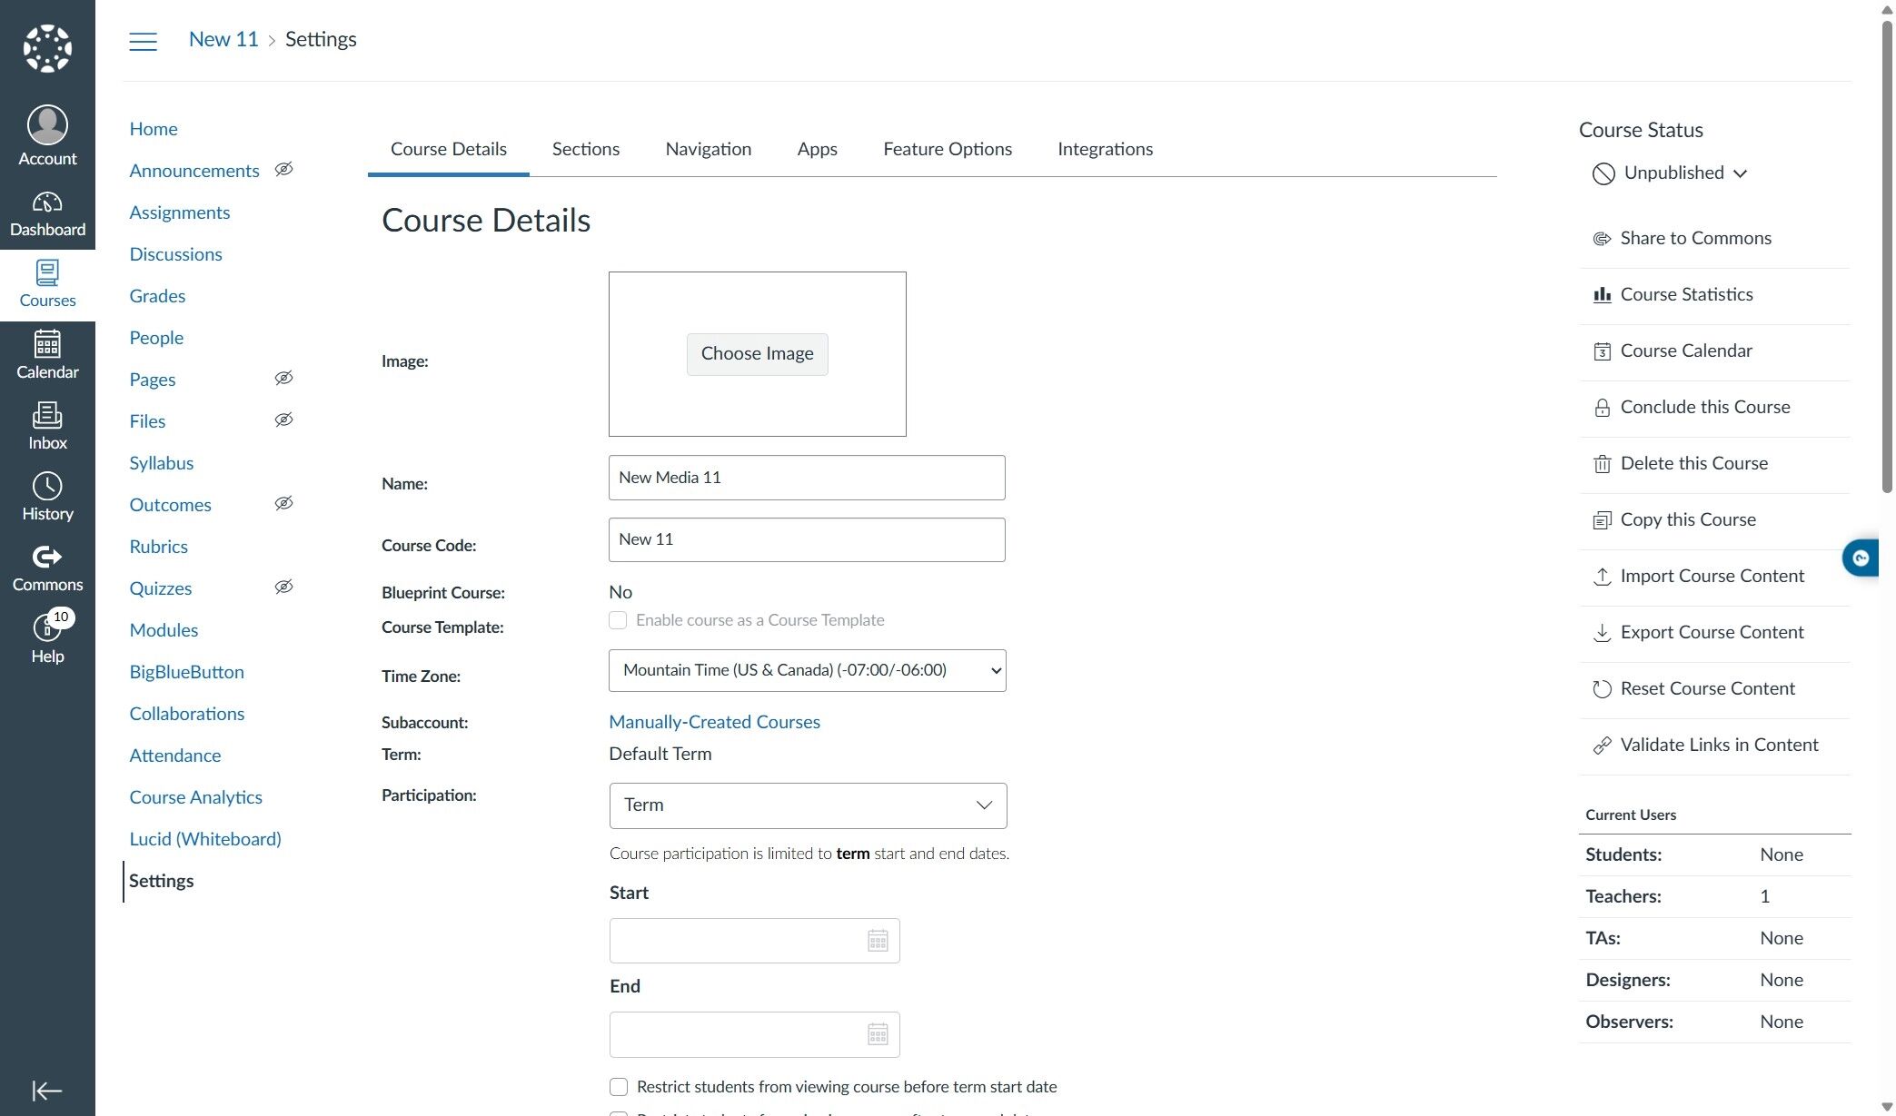Toggle the Quizzes hidden eye icon
The height and width of the screenshot is (1116, 1896).
pyautogui.click(x=283, y=588)
